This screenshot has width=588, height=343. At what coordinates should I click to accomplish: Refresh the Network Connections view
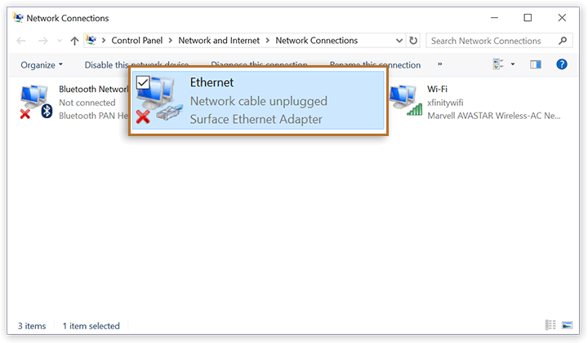[x=413, y=41]
